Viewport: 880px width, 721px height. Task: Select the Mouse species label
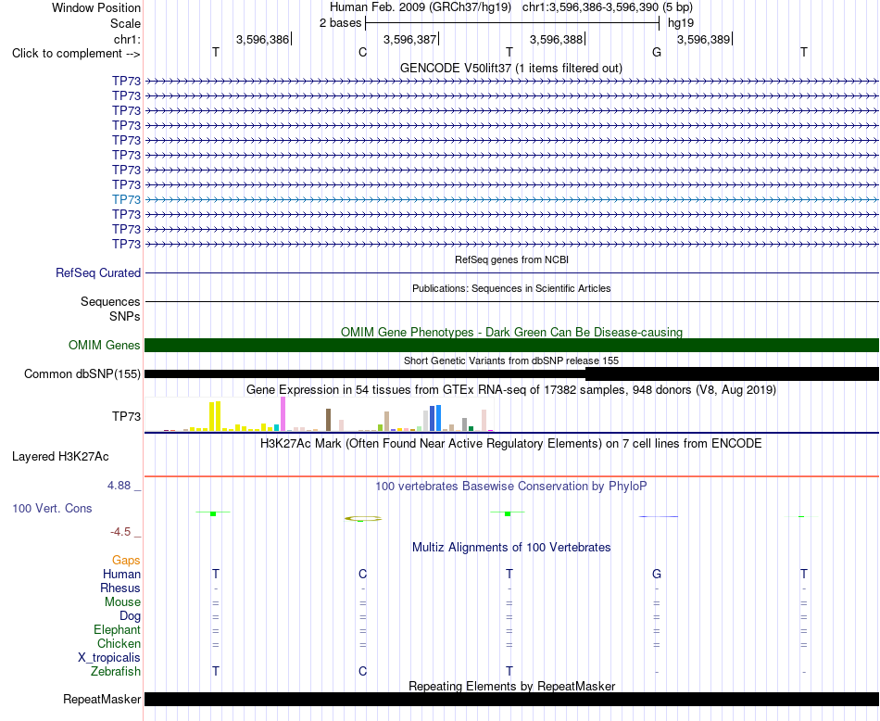pyautogui.click(x=122, y=602)
